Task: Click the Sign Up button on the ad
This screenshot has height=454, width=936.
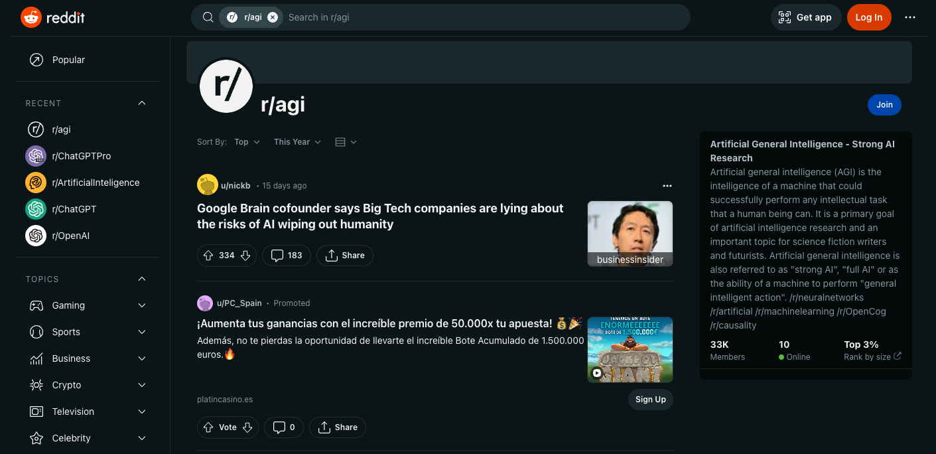Action: [x=650, y=400]
